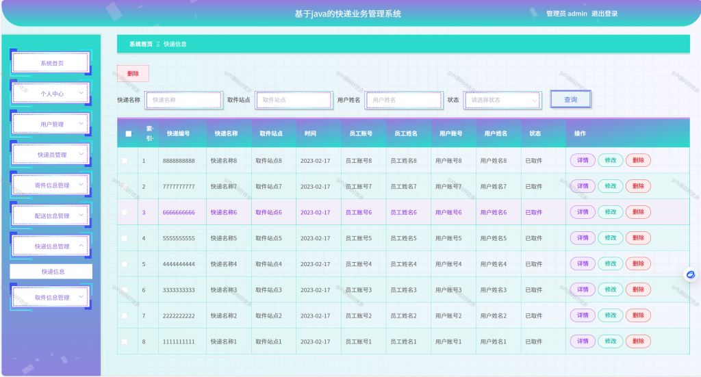Click 删除 for 快递名称6
This screenshot has width=701, height=377.
tap(638, 212)
